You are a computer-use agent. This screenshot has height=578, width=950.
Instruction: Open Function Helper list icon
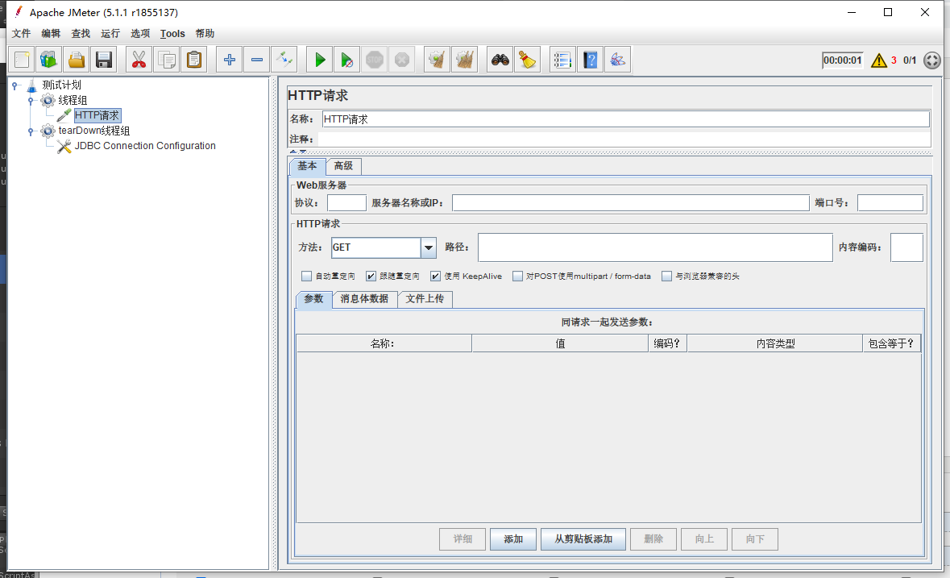[562, 60]
